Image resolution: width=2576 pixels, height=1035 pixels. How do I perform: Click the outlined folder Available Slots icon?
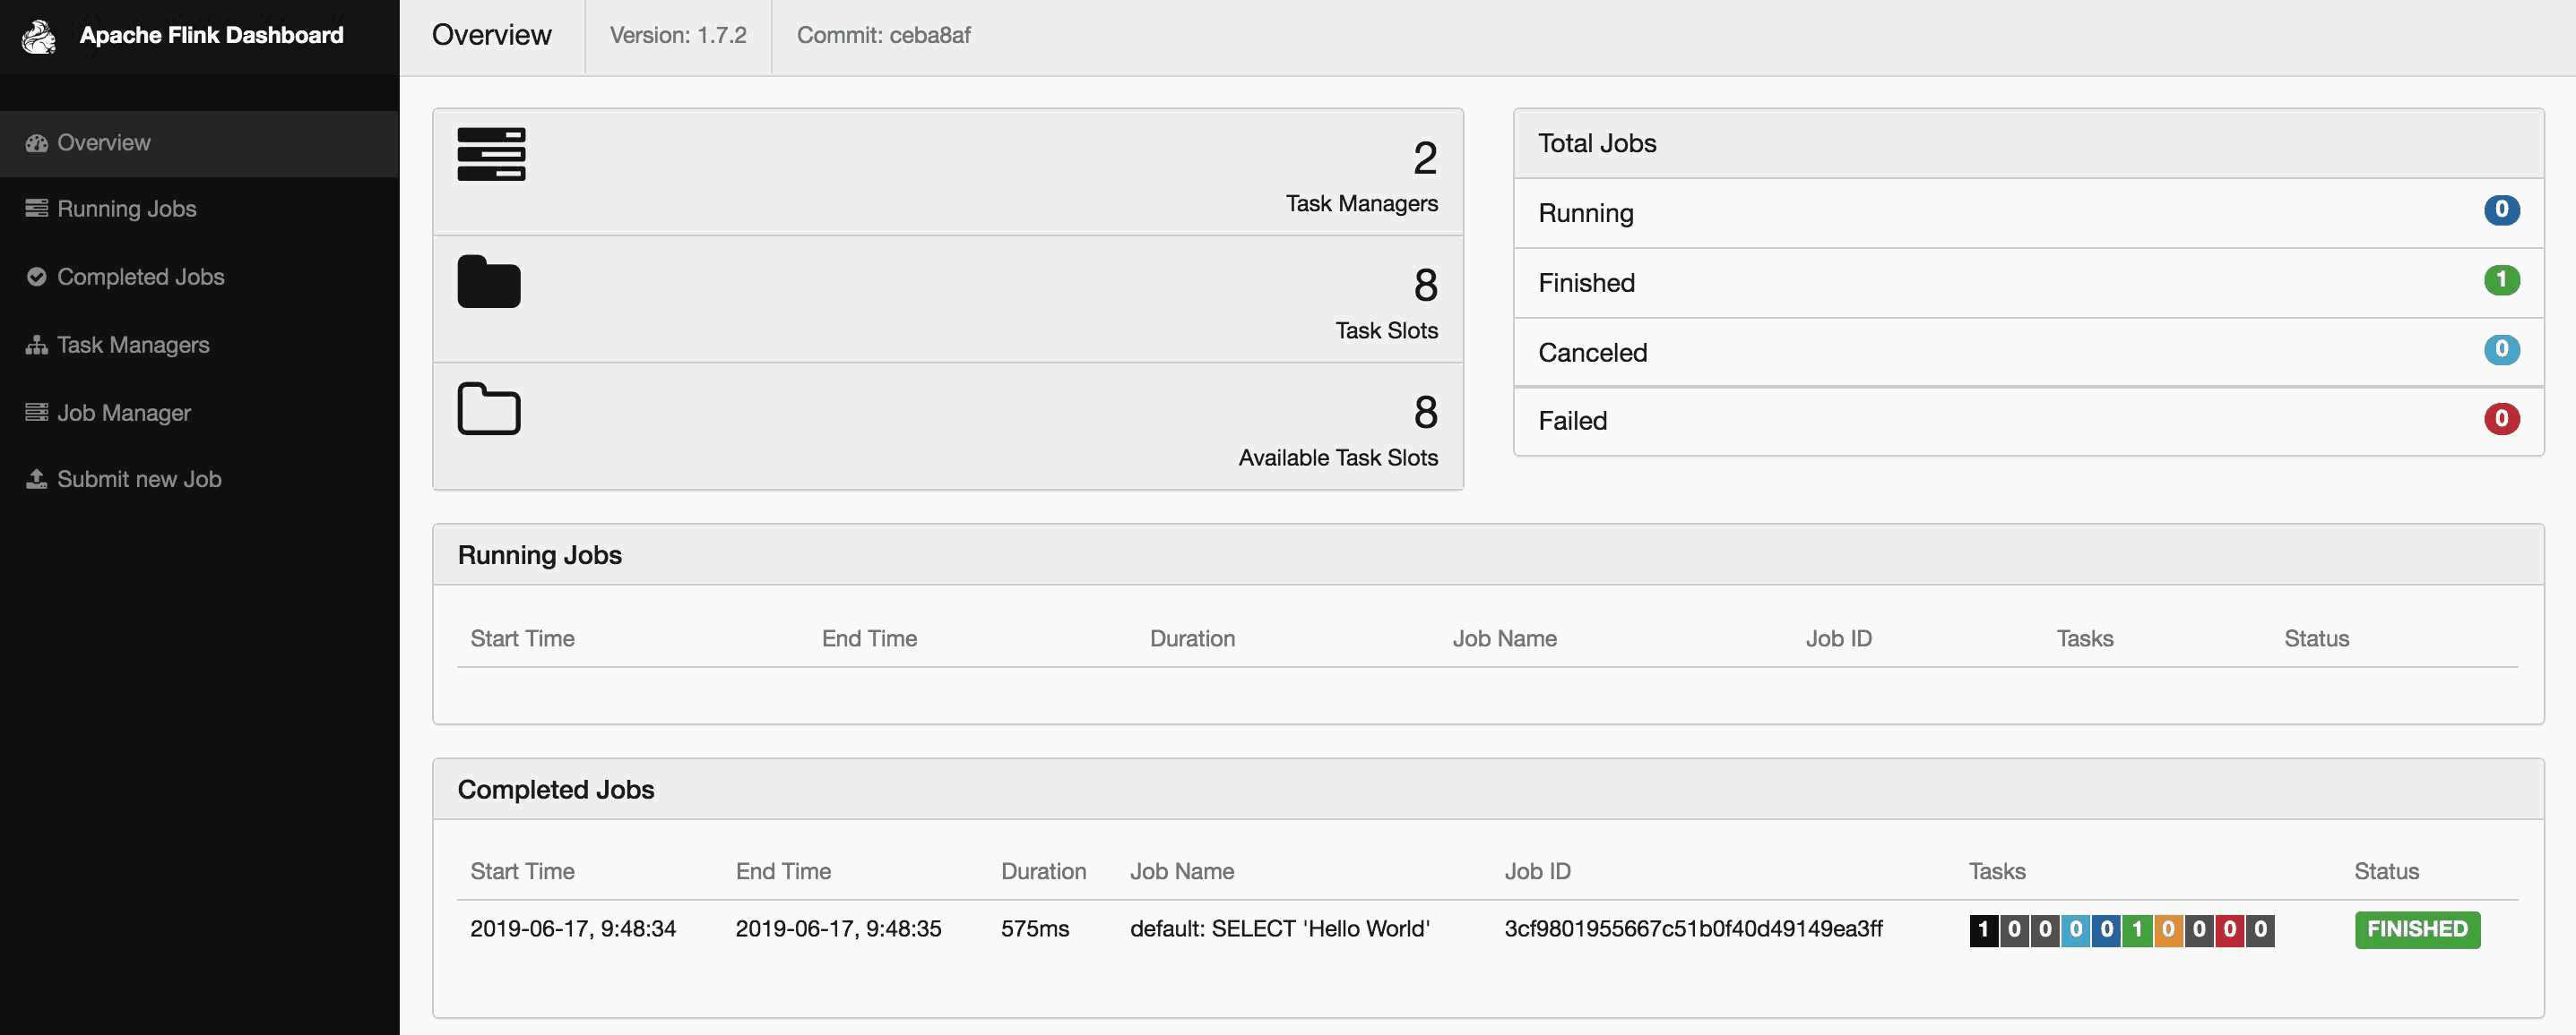click(x=489, y=407)
